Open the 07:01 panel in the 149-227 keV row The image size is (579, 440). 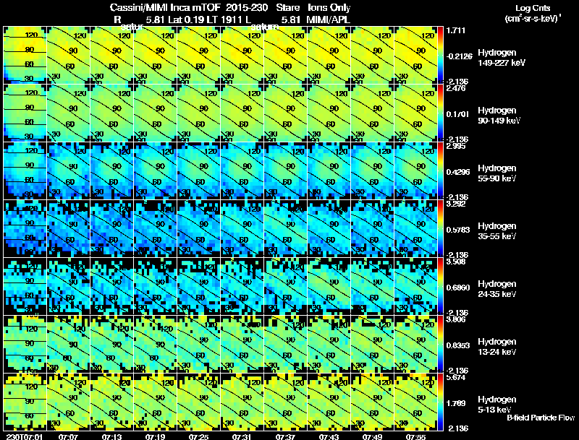pos(25,55)
